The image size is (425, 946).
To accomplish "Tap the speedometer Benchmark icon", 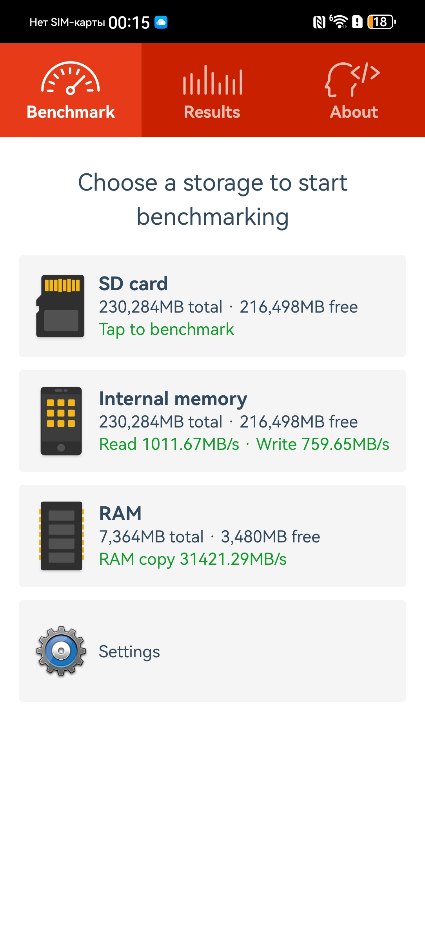I will coord(71,78).
